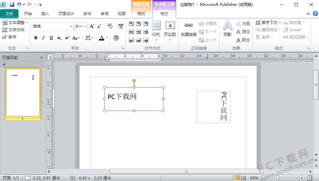
Task: Align text bottom right
Action: pos(146,40)
